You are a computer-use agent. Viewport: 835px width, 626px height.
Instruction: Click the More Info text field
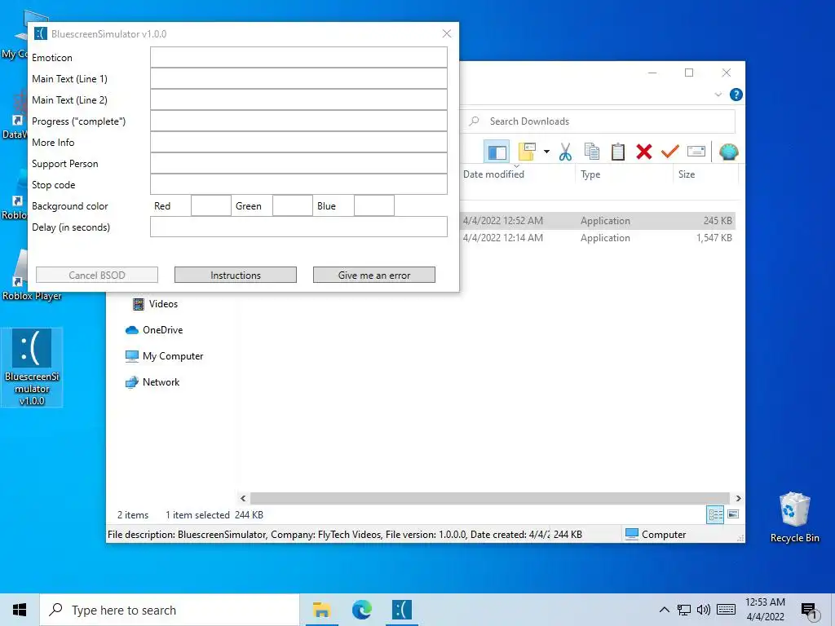[298, 142]
